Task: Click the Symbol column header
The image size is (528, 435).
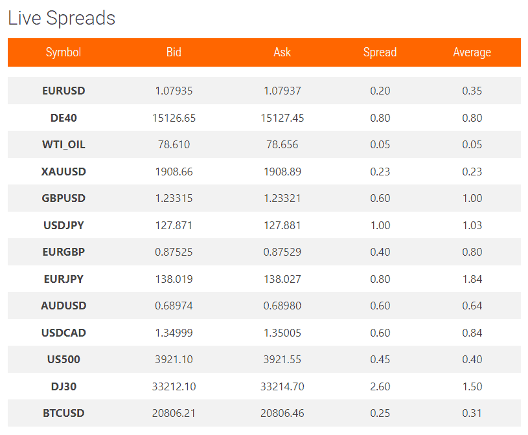Action: pyautogui.click(x=63, y=52)
